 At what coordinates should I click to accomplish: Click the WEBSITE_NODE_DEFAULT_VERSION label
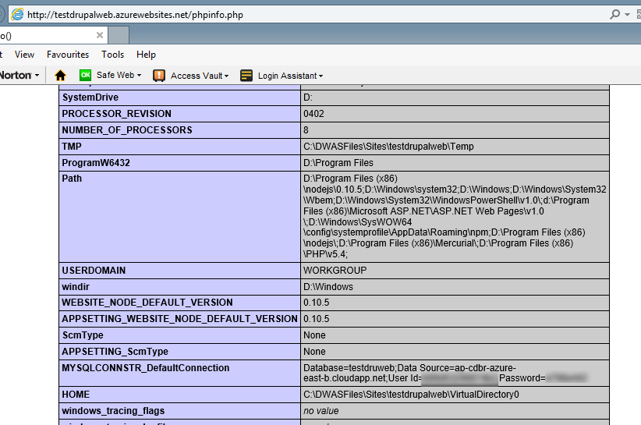(147, 303)
